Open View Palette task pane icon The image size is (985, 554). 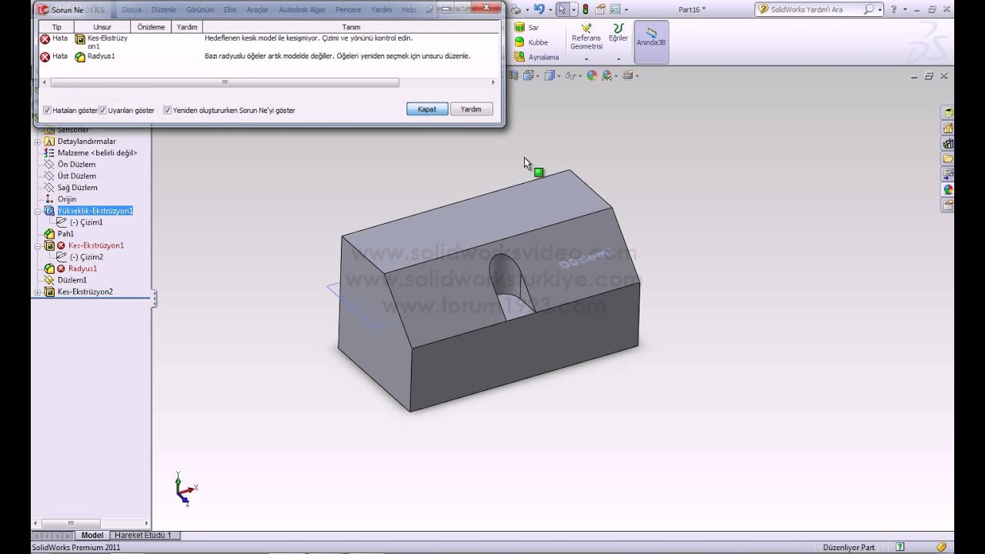948,174
